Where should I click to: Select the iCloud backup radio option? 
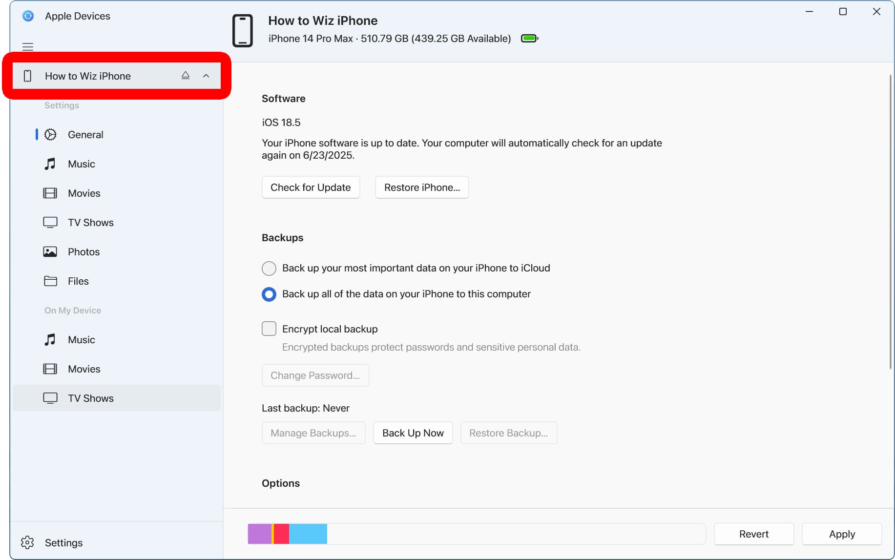pyautogui.click(x=269, y=269)
